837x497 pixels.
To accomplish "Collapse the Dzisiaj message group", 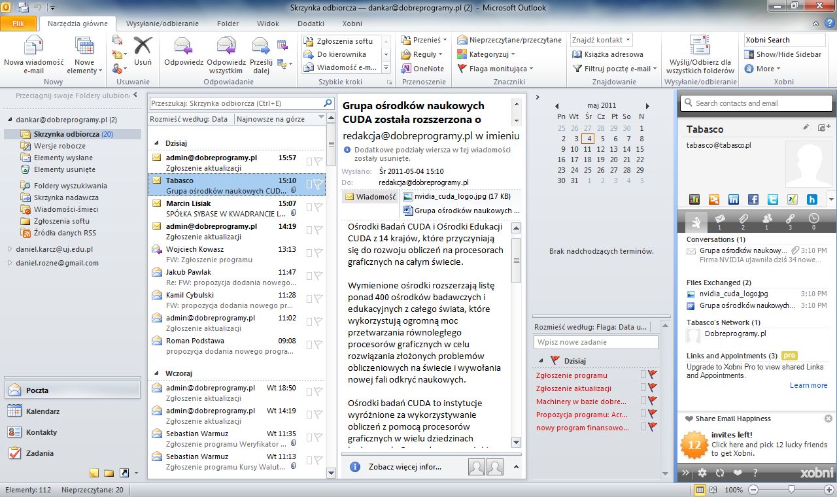I will pyautogui.click(x=156, y=143).
